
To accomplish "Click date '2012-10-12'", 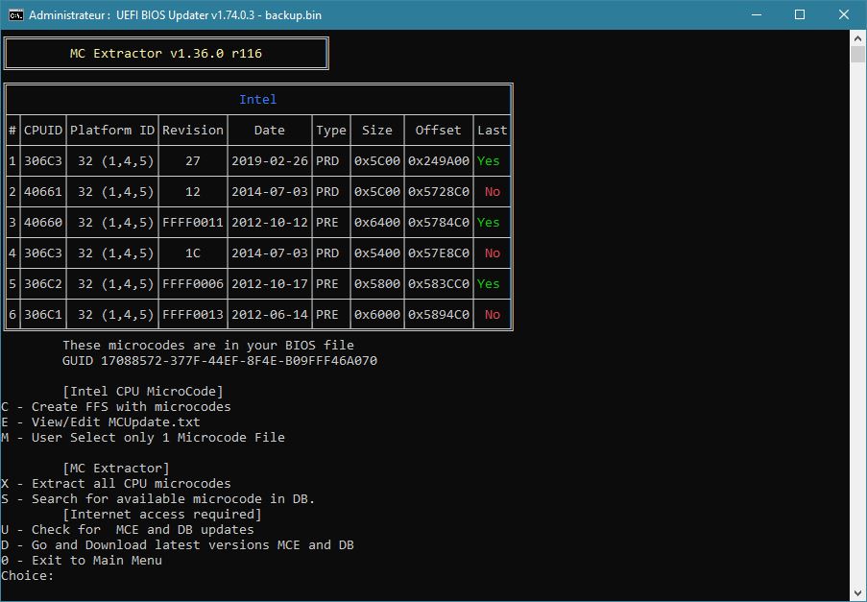I will tap(269, 222).
